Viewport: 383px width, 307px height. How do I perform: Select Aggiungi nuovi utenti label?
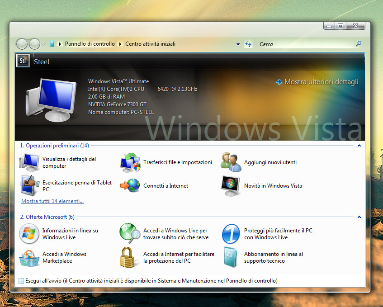pos(270,162)
